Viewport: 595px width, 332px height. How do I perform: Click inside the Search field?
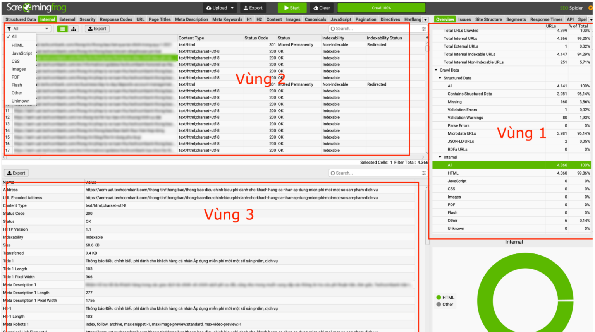368,28
